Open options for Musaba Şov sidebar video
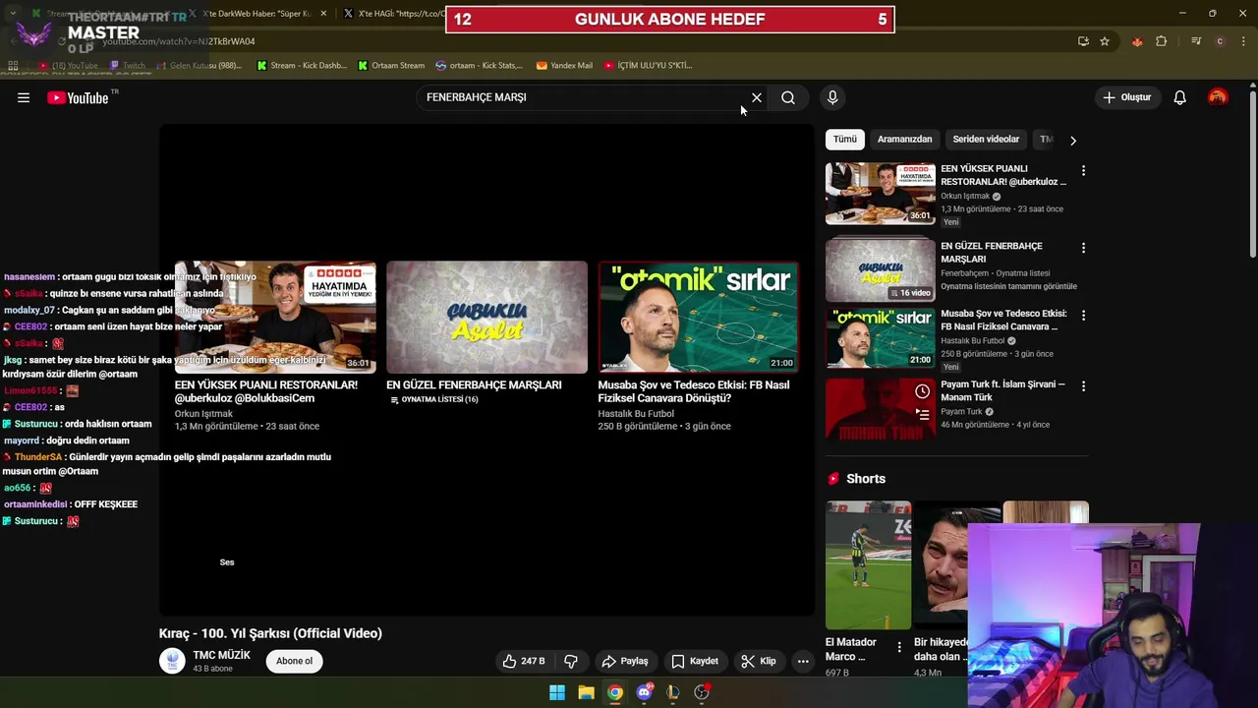 pyautogui.click(x=1083, y=316)
